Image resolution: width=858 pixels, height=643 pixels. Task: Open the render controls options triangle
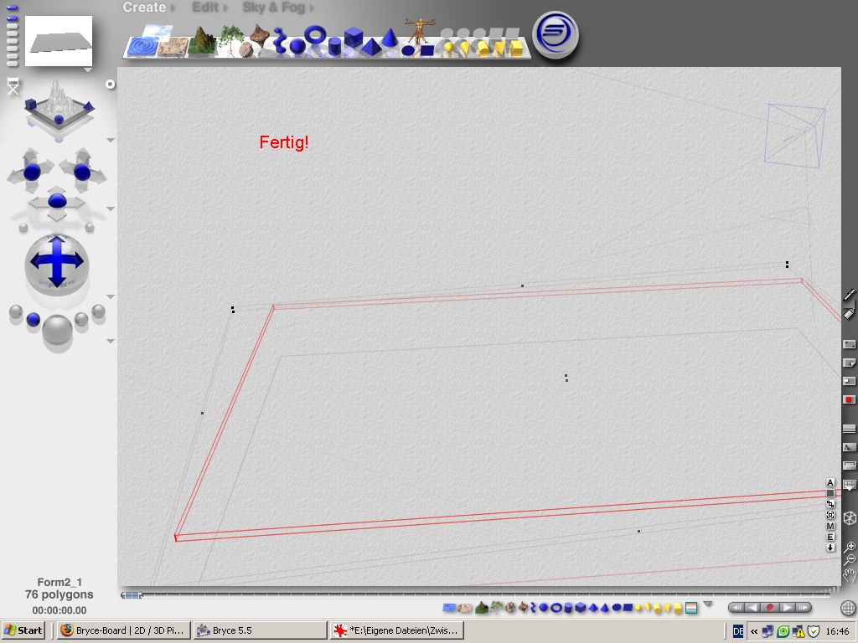coord(111,341)
